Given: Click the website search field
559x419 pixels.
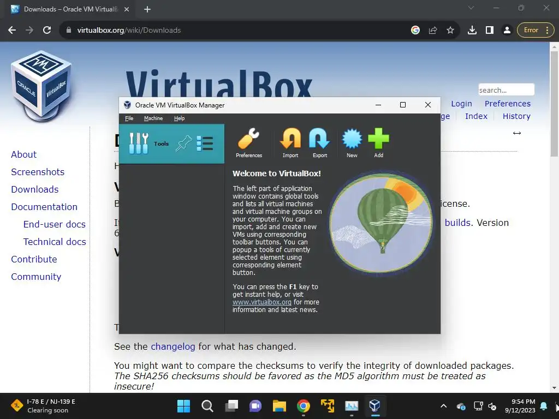Looking at the screenshot, I should [x=506, y=90].
